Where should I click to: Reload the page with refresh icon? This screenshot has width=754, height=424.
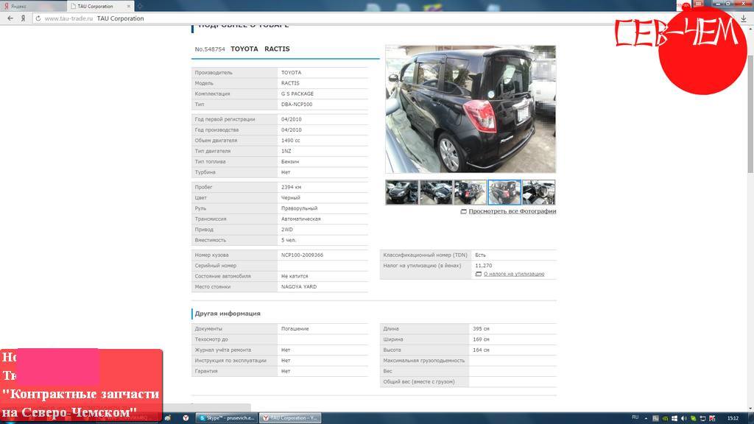(x=38, y=18)
